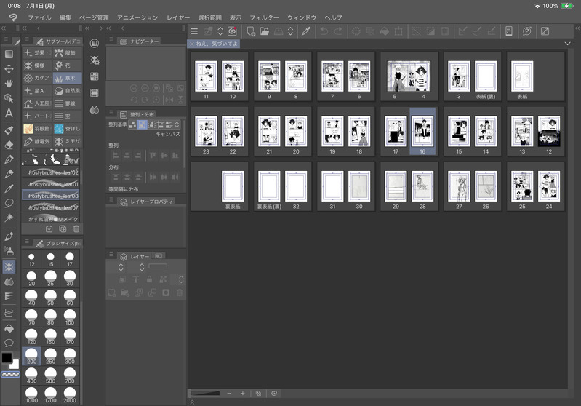The image size is (581, 406).
Task: Select the checkered transparent color swatch
Action: 10,375
